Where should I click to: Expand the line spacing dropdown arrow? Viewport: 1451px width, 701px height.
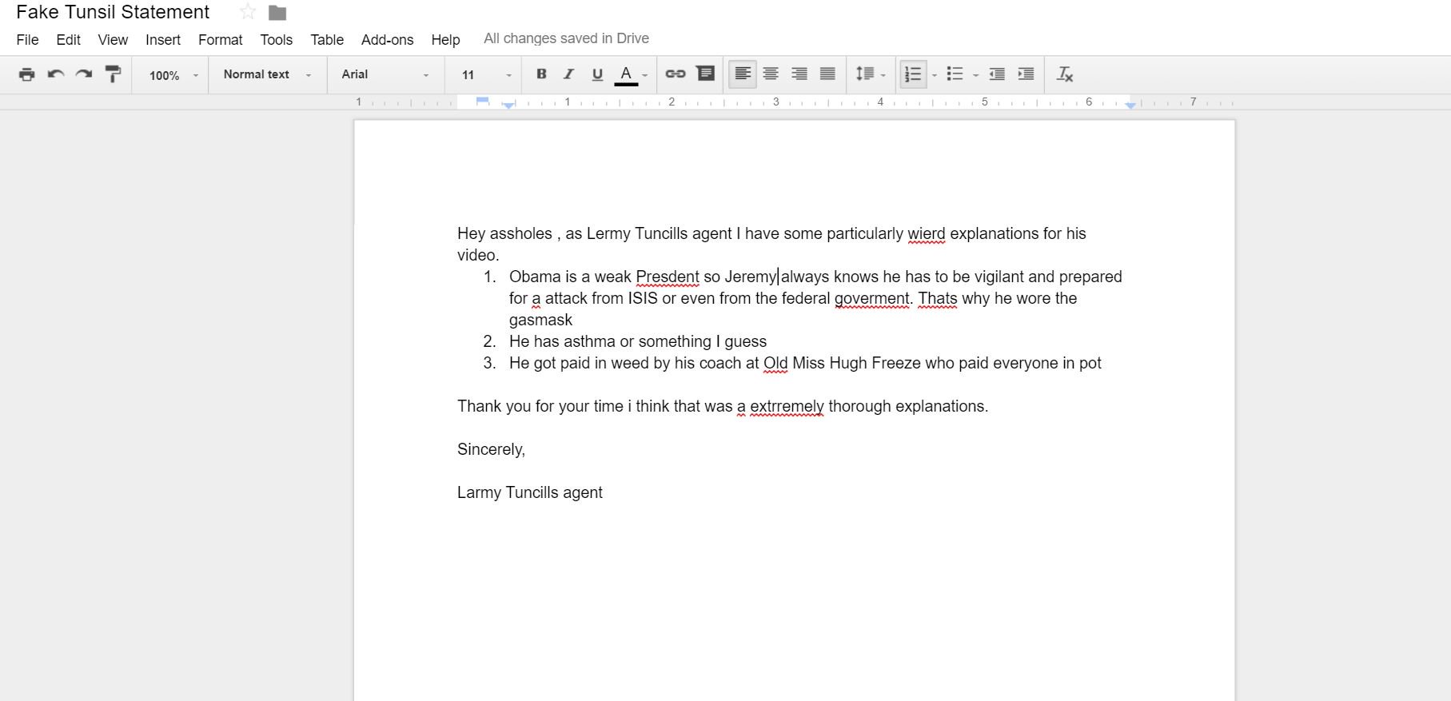coord(883,76)
